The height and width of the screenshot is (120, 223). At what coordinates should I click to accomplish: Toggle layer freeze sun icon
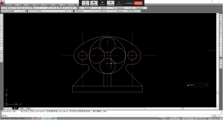34,11
